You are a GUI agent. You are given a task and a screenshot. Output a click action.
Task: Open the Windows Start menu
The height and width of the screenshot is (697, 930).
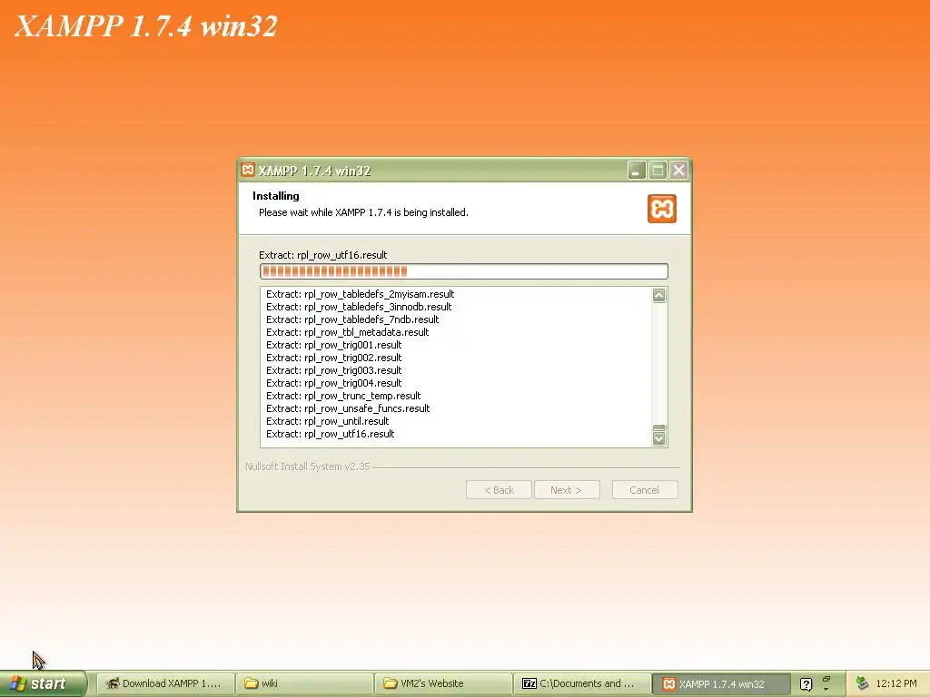pyautogui.click(x=43, y=683)
